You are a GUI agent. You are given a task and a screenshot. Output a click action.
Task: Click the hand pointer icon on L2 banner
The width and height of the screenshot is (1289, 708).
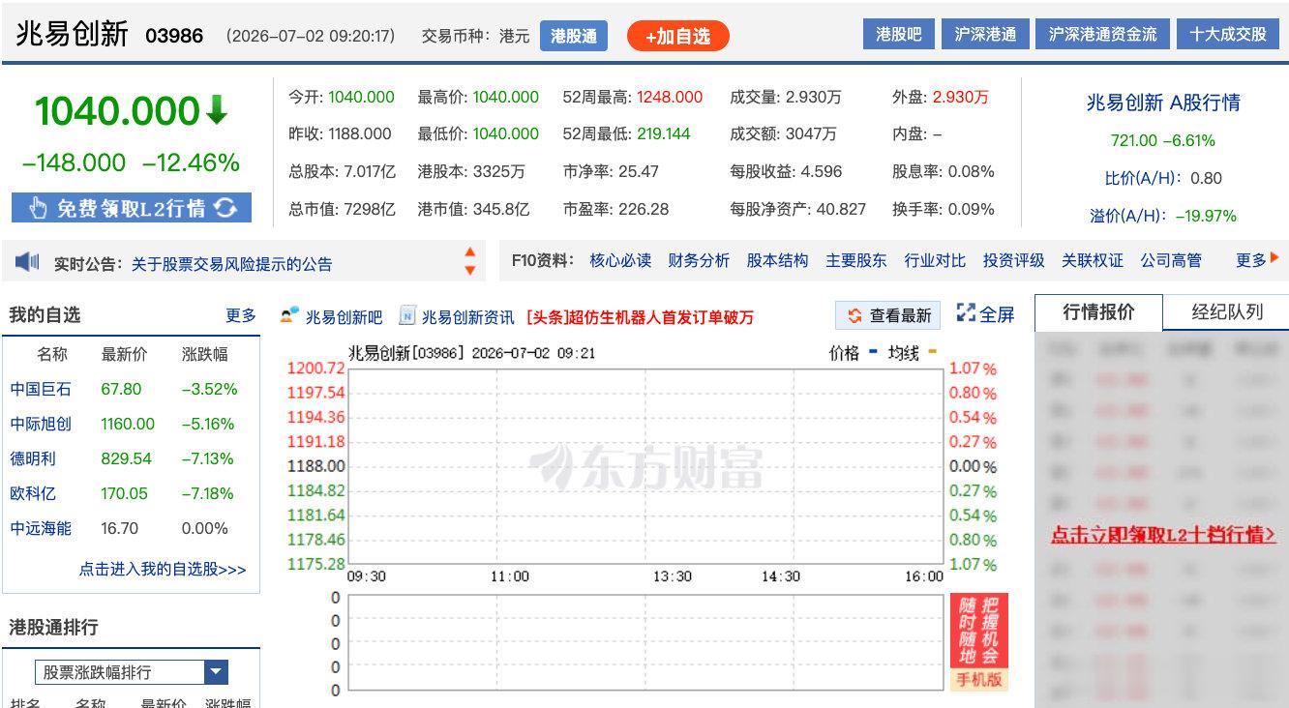point(38,207)
